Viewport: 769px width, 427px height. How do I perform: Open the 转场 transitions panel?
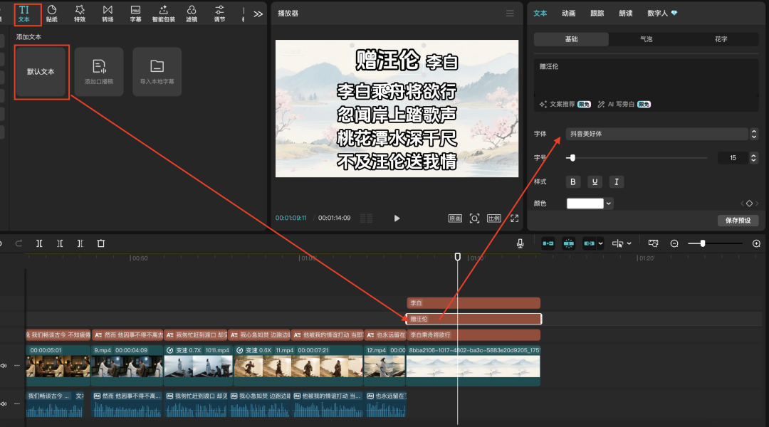coord(108,13)
